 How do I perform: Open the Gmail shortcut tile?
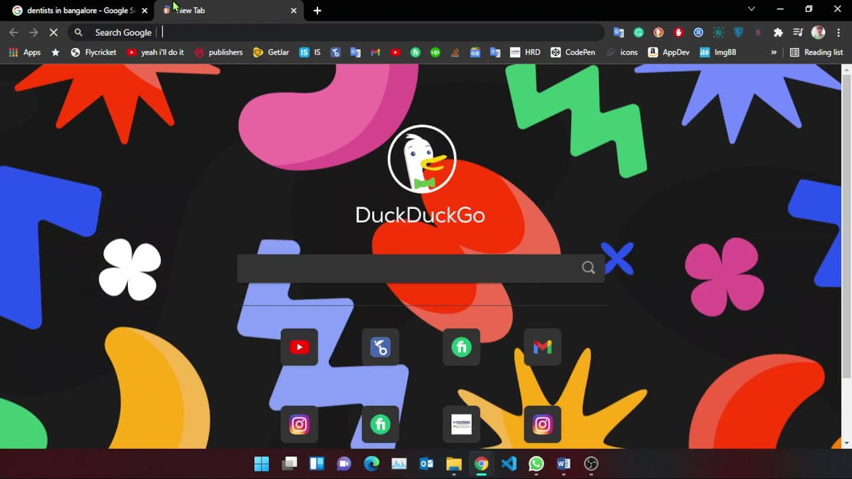click(542, 347)
